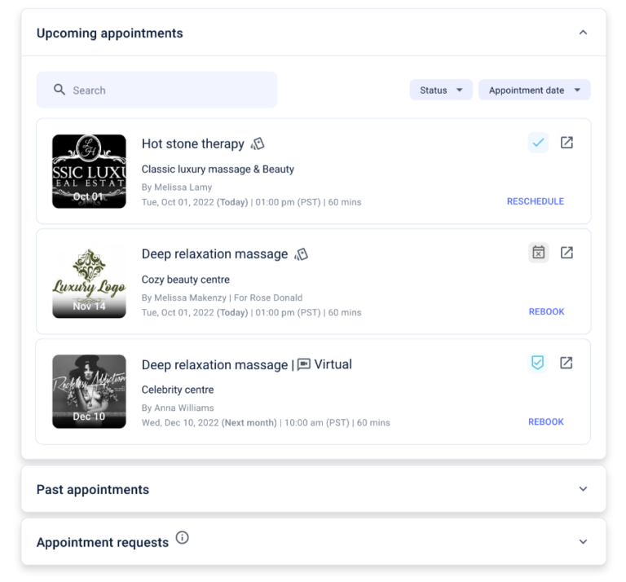Focus the Search input field

(156, 90)
